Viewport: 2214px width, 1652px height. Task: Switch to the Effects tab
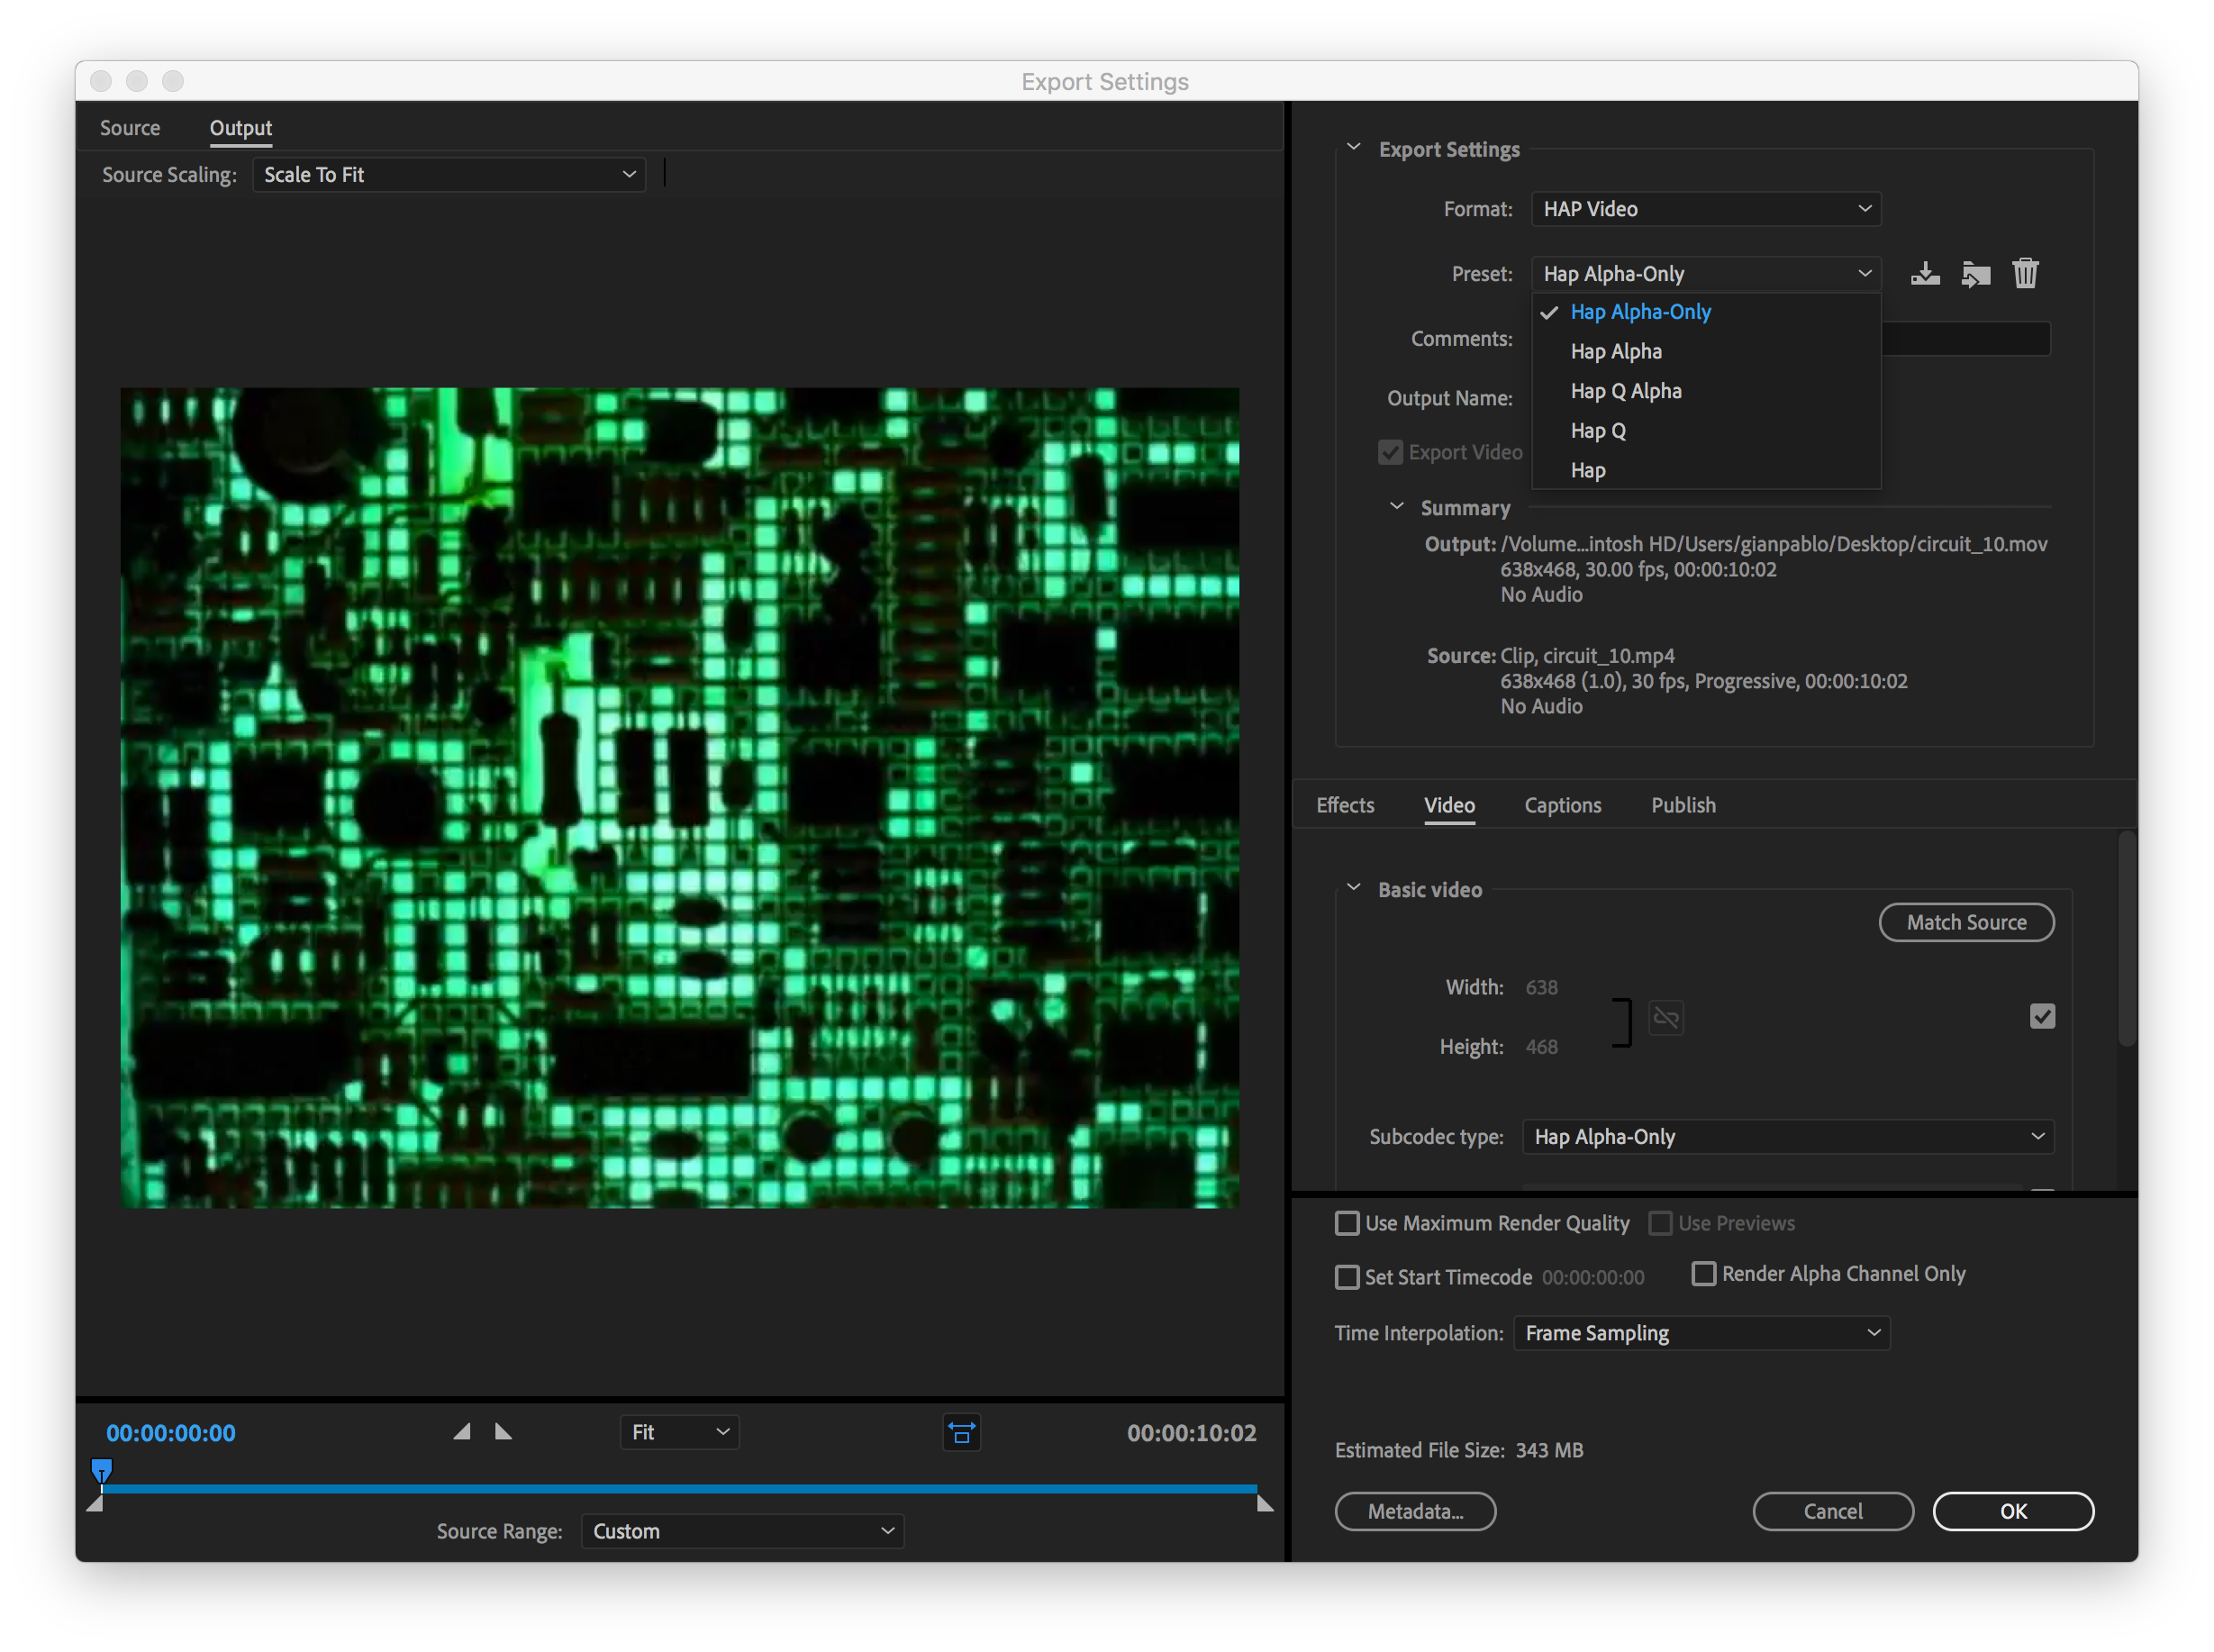(x=1344, y=805)
